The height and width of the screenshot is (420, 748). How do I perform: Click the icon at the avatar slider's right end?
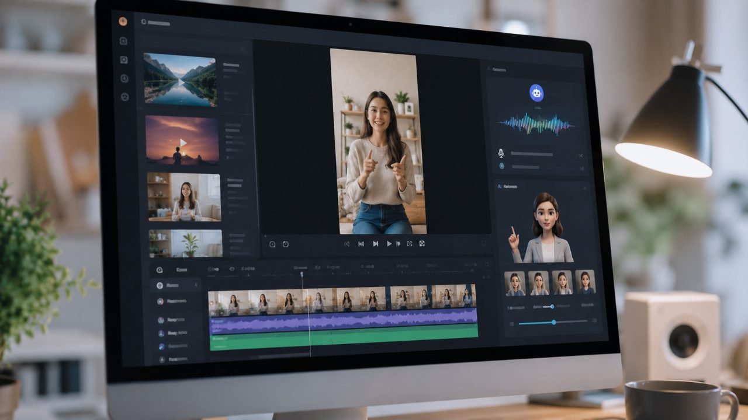(x=595, y=320)
